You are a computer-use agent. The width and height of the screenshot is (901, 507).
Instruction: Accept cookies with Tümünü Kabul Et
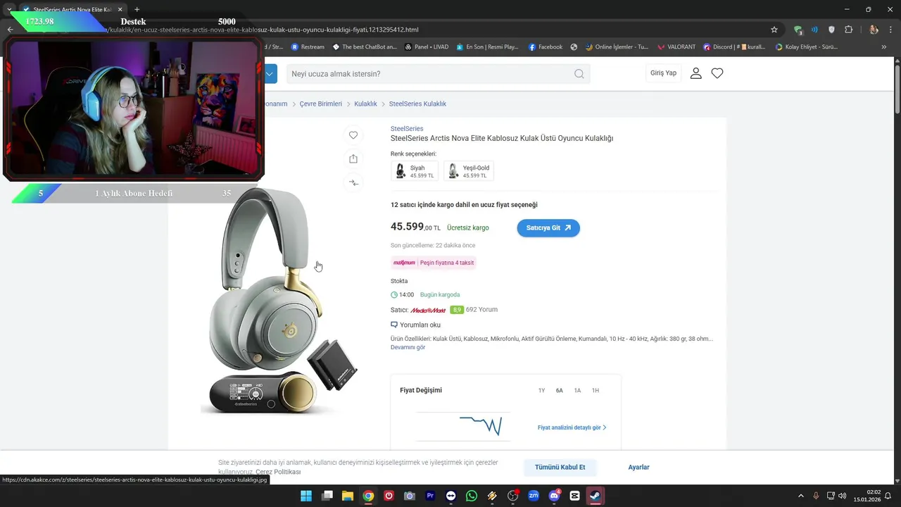(560, 467)
